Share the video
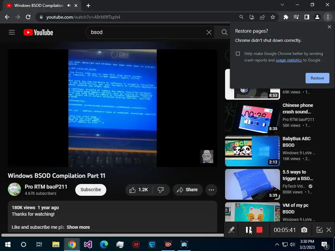 click(187, 190)
